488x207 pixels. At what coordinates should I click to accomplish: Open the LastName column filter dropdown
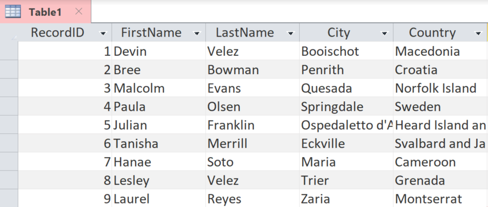point(290,33)
